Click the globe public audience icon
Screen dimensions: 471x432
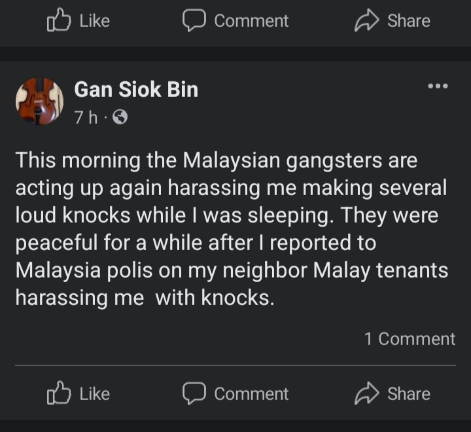point(120,118)
